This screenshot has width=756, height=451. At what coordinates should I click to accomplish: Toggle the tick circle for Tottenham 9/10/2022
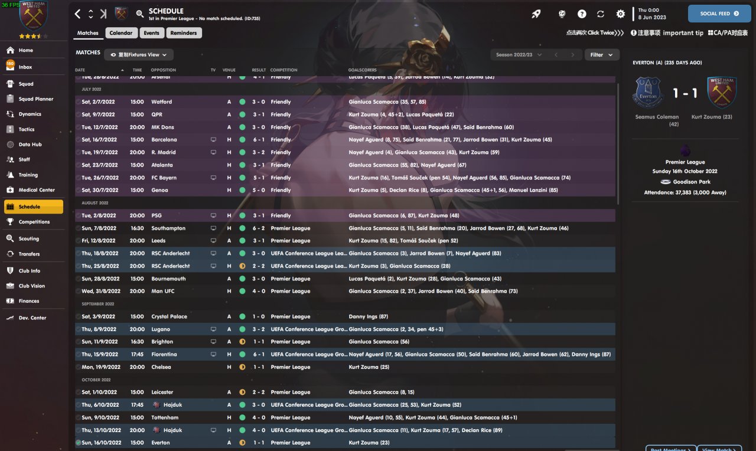tap(78, 418)
